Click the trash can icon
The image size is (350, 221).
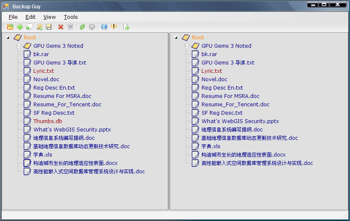70,27
